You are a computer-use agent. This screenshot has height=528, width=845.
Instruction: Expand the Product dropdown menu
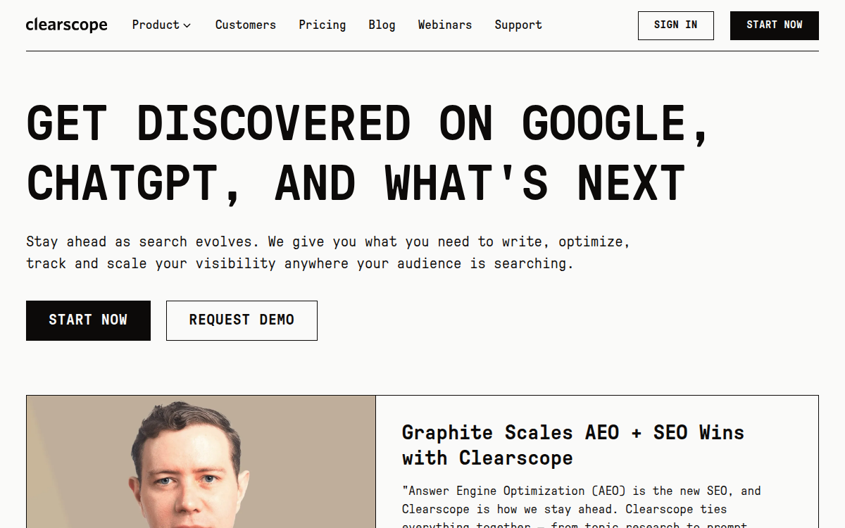point(161,25)
